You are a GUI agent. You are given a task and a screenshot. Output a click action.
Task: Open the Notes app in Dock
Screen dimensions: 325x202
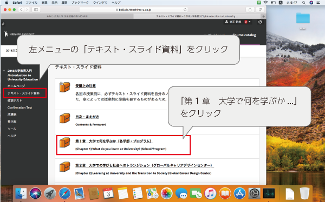click(123, 193)
